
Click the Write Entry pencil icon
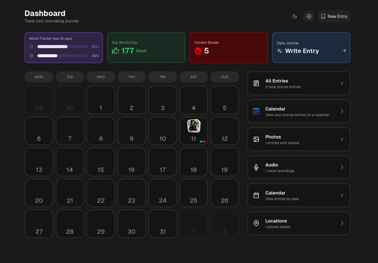(x=280, y=51)
